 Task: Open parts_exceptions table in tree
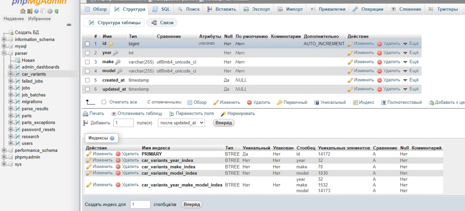pyautogui.click(x=39, y=123)
